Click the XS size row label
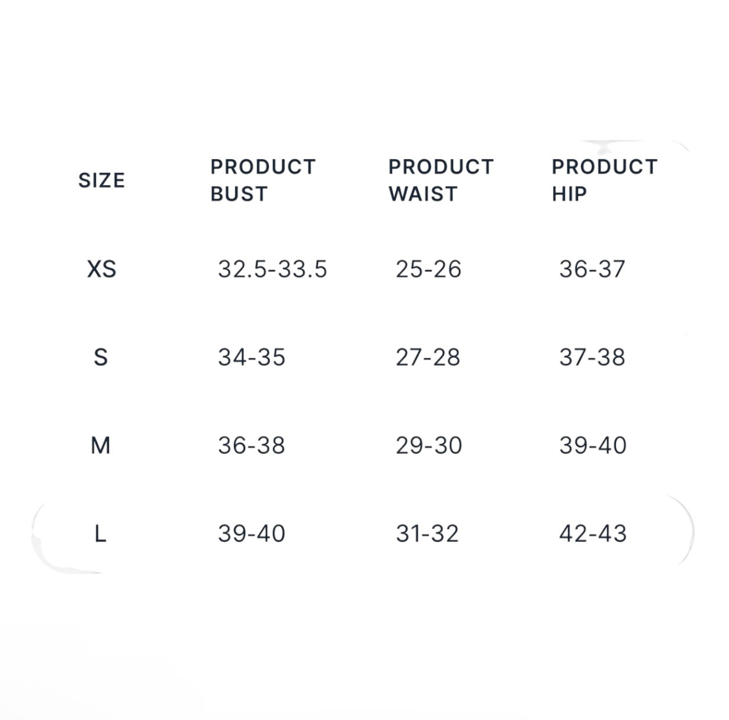This screenshot has width=729, height=720. pos(101,269)
